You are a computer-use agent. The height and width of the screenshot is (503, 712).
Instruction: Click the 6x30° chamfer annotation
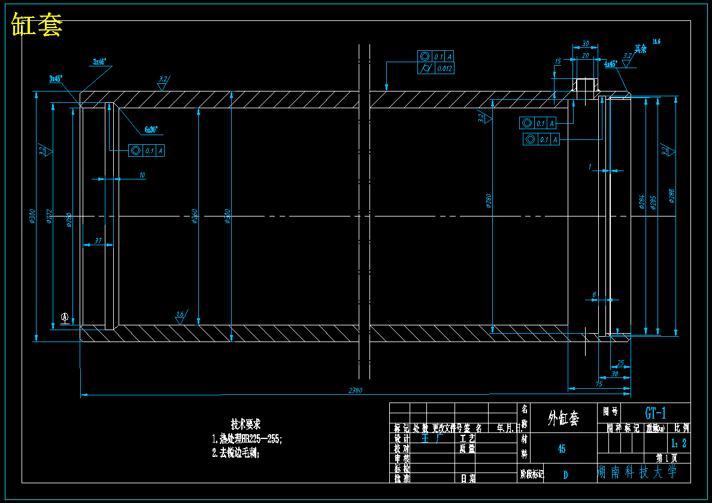[151, 130]
